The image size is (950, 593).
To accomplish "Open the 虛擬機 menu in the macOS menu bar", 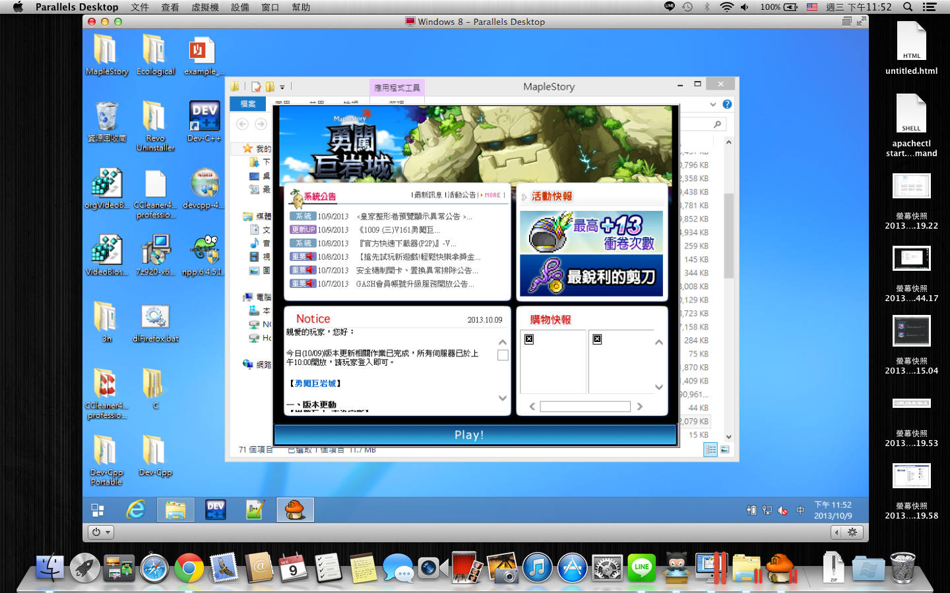I will (x=205, y=7).
